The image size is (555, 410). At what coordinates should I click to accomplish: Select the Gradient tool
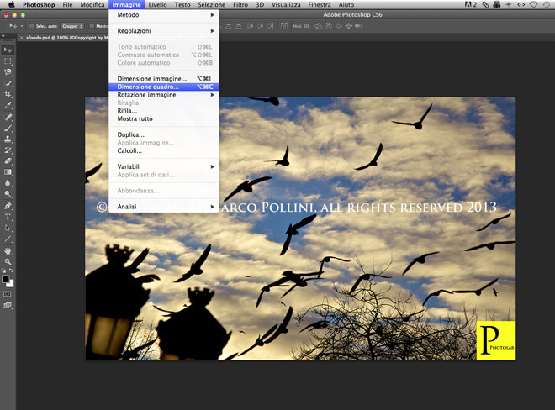8,172
